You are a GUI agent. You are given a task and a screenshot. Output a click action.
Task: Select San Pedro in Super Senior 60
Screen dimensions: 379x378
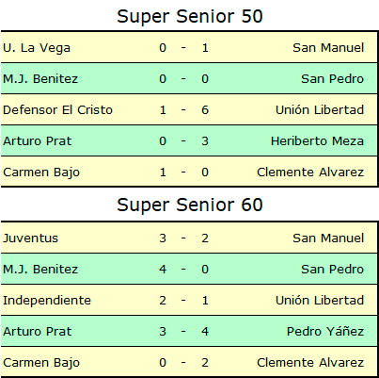(x=332, y=270)
